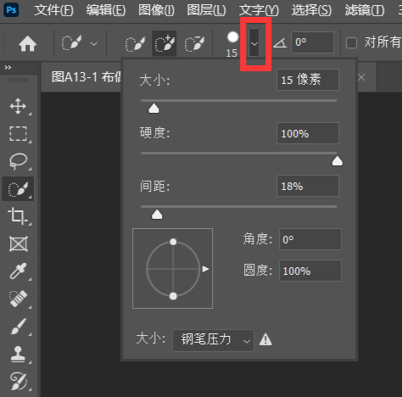The height and width of the screenshot is (397, 402).
Task: Close the document tab
Action: [361, 77]
